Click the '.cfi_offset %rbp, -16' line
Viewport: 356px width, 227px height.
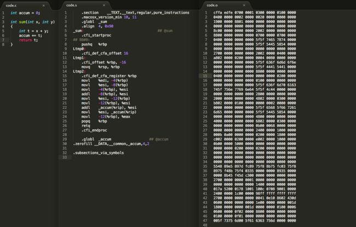[104, 62]
